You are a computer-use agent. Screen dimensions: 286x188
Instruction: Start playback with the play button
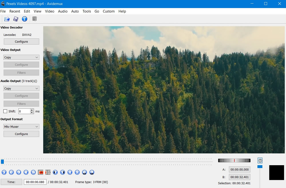(x=4, y=172)
